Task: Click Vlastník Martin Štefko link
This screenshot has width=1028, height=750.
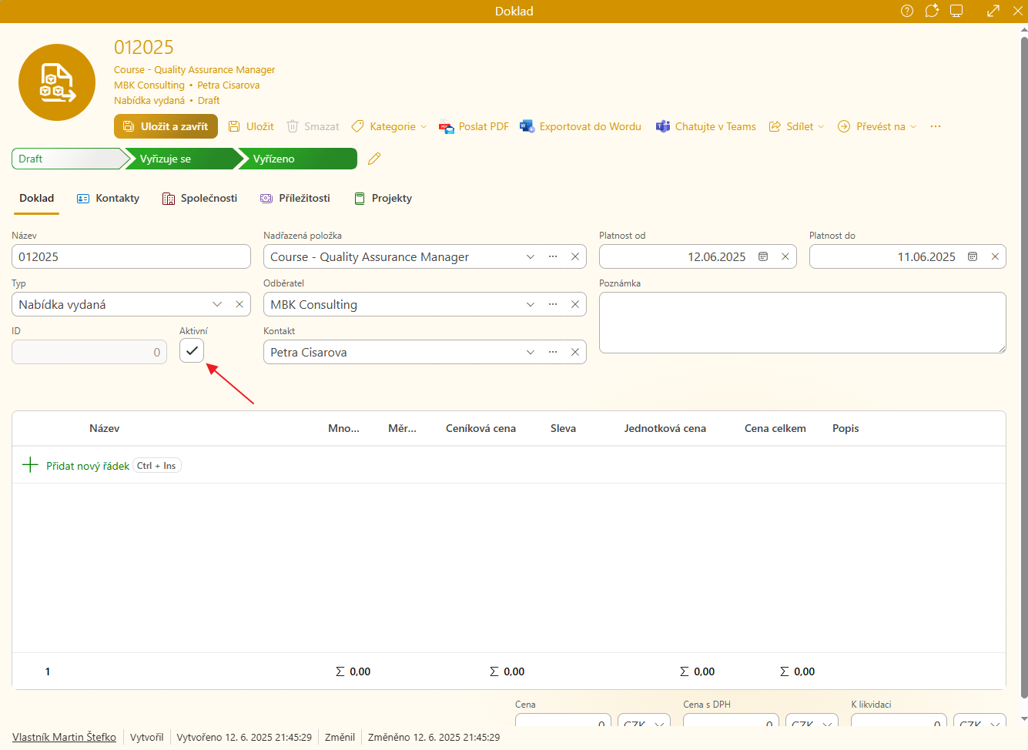Action: click(64, 737)
